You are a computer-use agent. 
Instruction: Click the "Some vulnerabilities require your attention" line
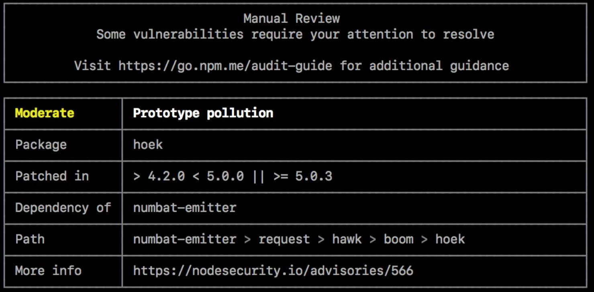click(x=295, y=34)
